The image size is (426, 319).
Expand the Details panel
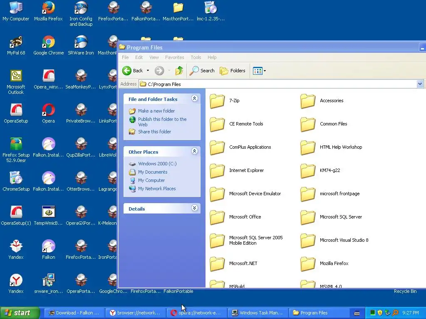(x=195, y=208)
